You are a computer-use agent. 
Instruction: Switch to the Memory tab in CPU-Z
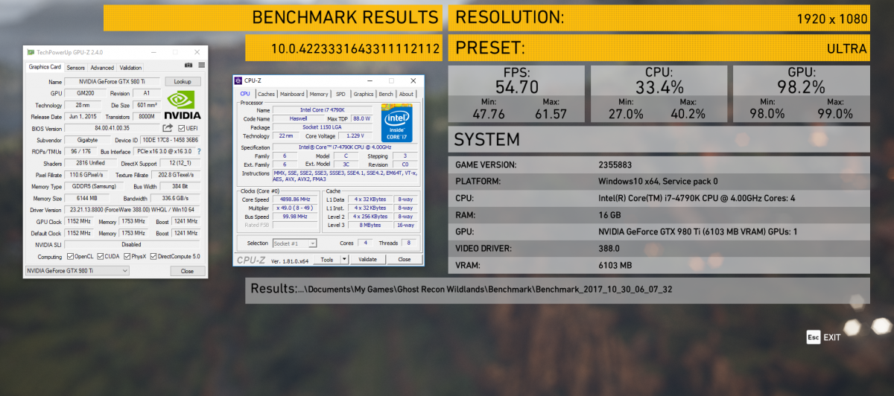coord(319,95)
